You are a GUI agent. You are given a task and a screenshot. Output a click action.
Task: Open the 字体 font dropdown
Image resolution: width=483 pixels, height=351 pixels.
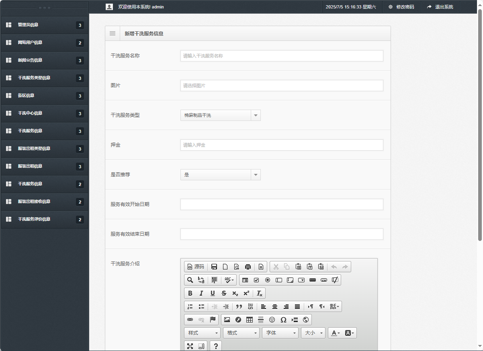pyautogui.click(x=280, y=333)
